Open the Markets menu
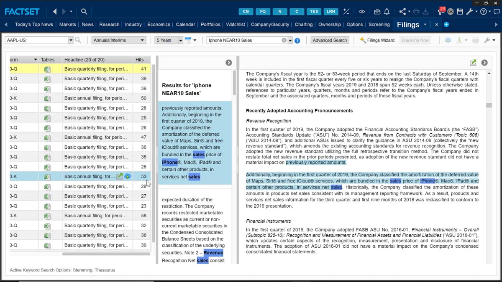 [x=67, y=25]
